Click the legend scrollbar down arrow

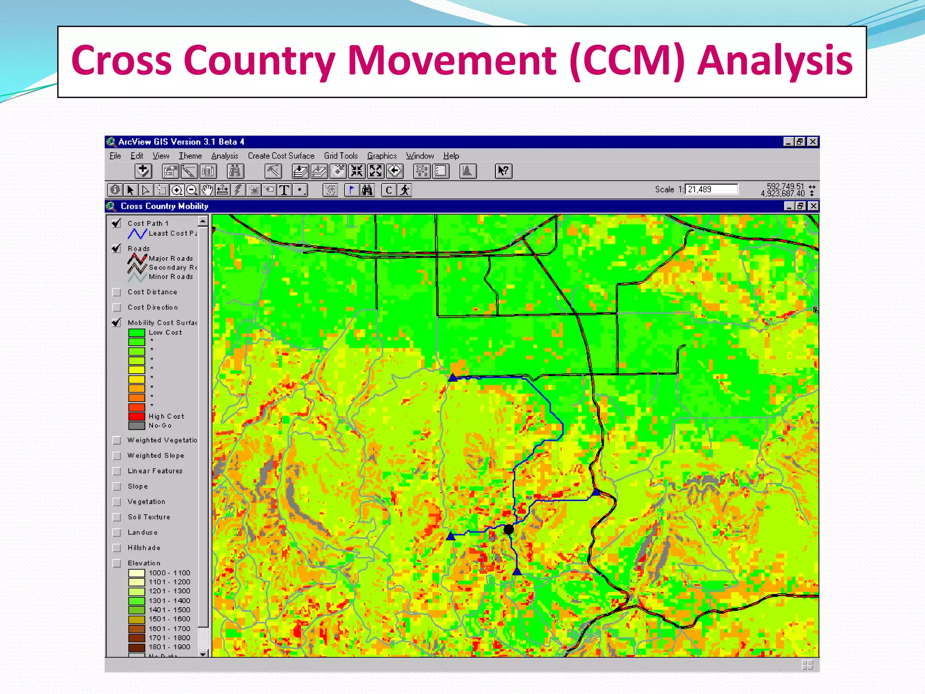pos(203,653)
